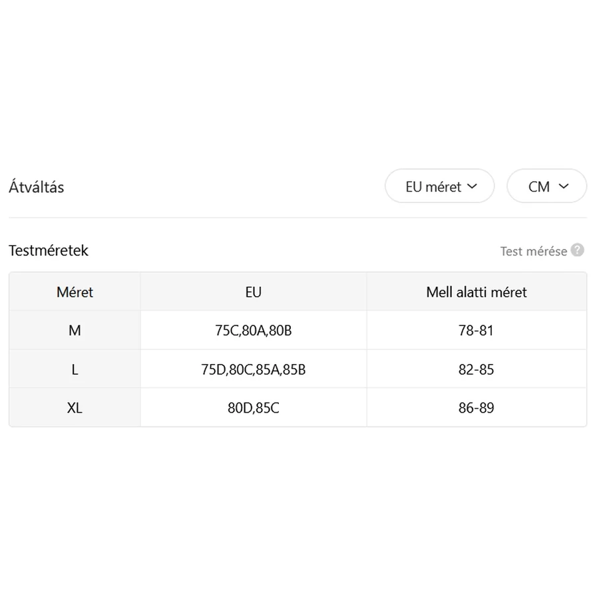Select the XL size row label
599x599 pixels.
75,408
